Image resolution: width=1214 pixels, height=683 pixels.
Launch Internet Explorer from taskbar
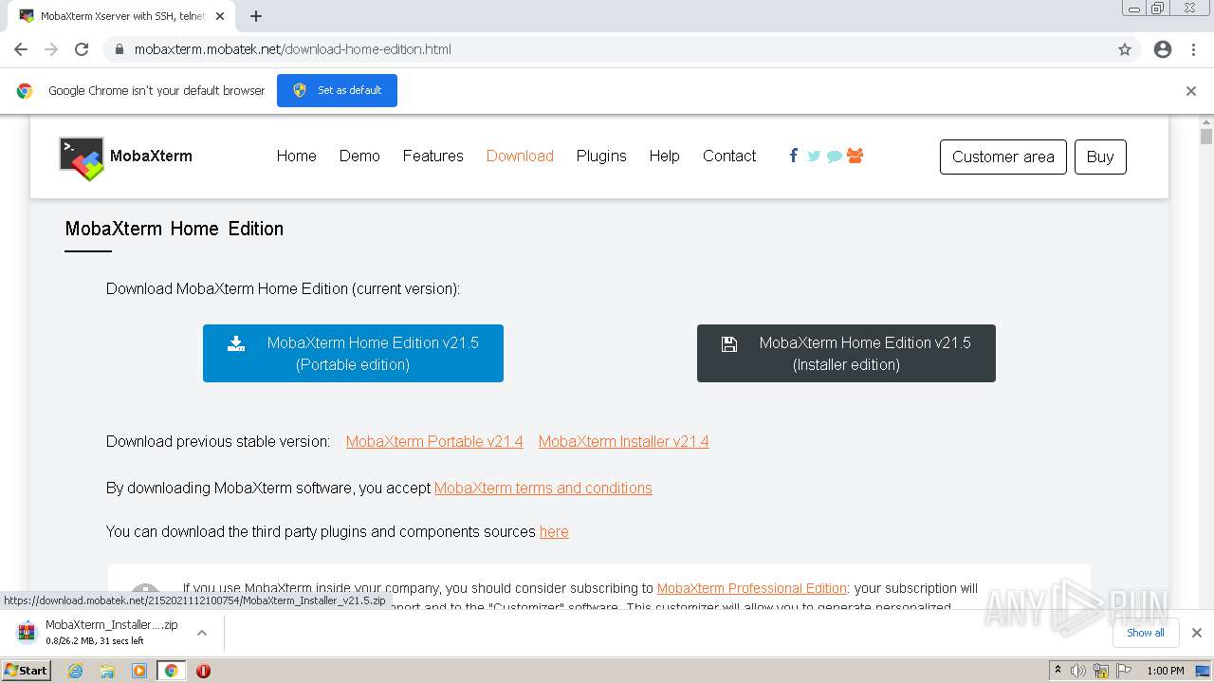76,671
